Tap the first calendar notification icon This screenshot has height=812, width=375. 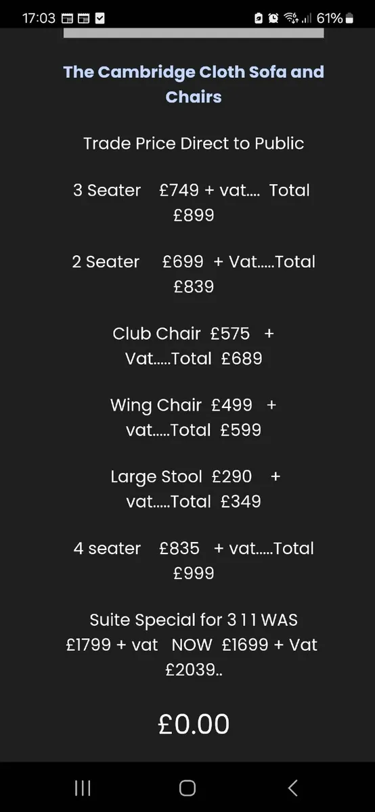[67, 18]
